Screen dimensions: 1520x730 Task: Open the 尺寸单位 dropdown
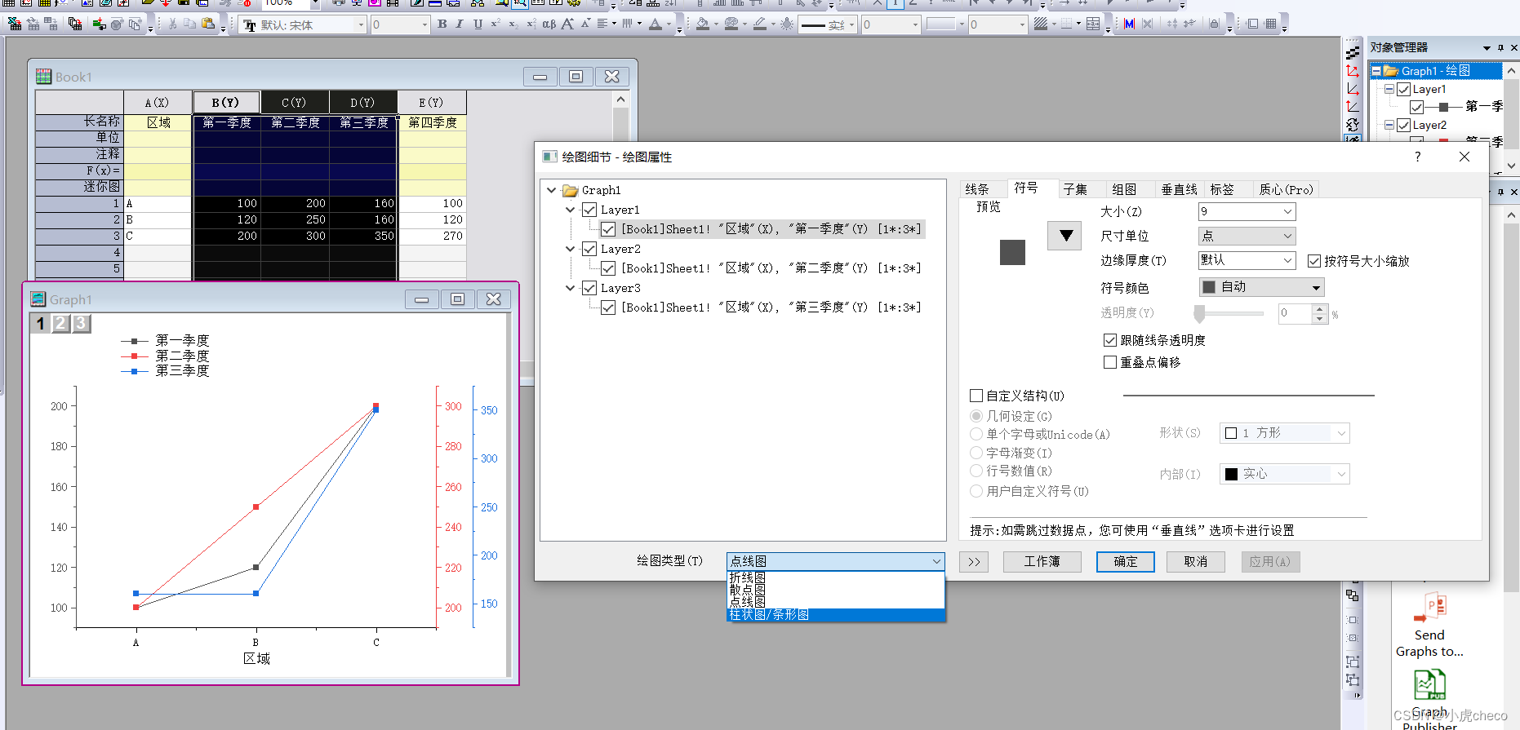coord(1287,237)
